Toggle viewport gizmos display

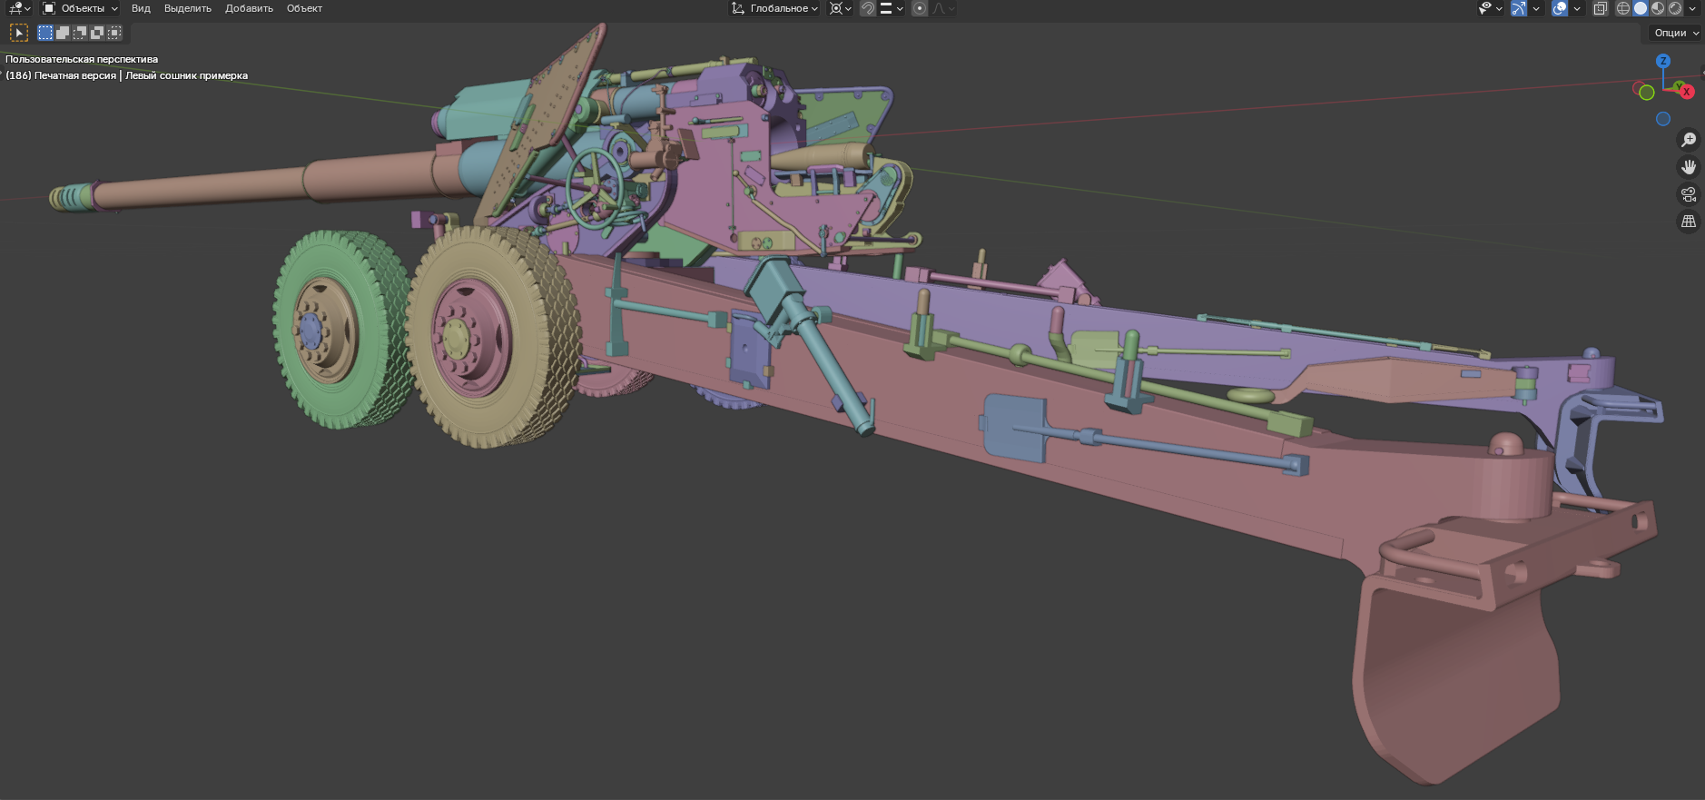(1519, 8)
